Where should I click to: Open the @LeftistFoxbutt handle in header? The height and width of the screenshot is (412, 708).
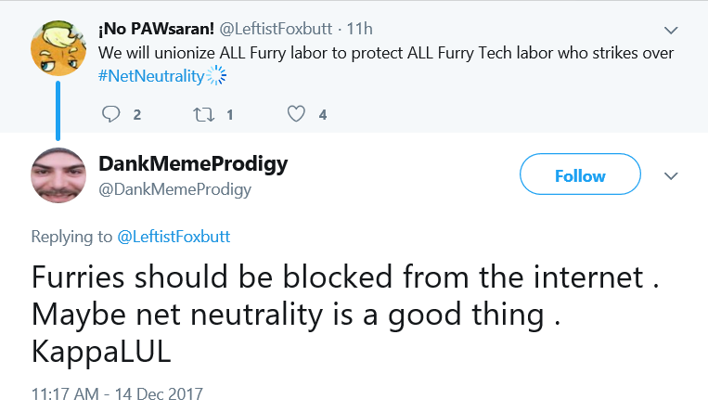click(x=276, y=29)
